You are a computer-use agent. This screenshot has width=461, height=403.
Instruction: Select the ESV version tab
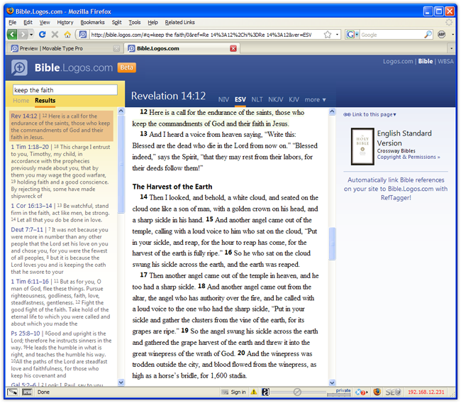pos(240,99)
